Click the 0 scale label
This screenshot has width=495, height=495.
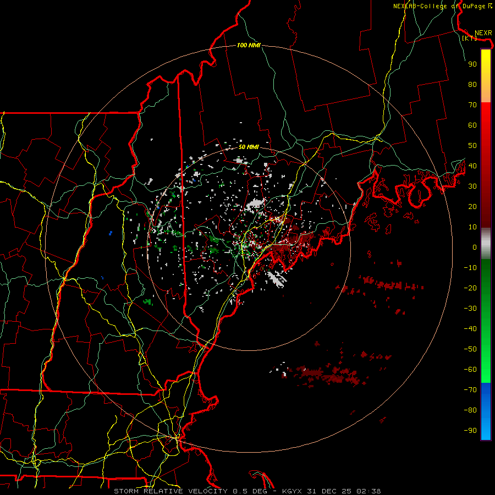click(475, 247)
